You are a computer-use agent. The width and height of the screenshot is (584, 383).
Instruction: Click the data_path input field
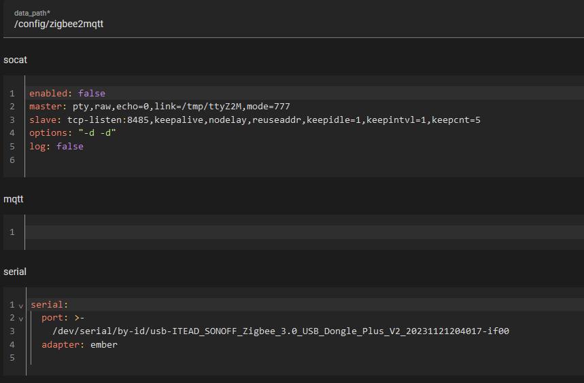pos(294,20)
